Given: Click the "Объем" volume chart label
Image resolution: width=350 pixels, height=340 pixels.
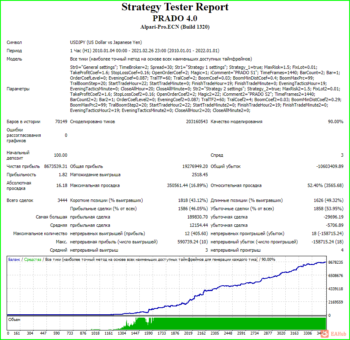Looking at the screenshot, I should pyautogui.click(x=14, y=320).
